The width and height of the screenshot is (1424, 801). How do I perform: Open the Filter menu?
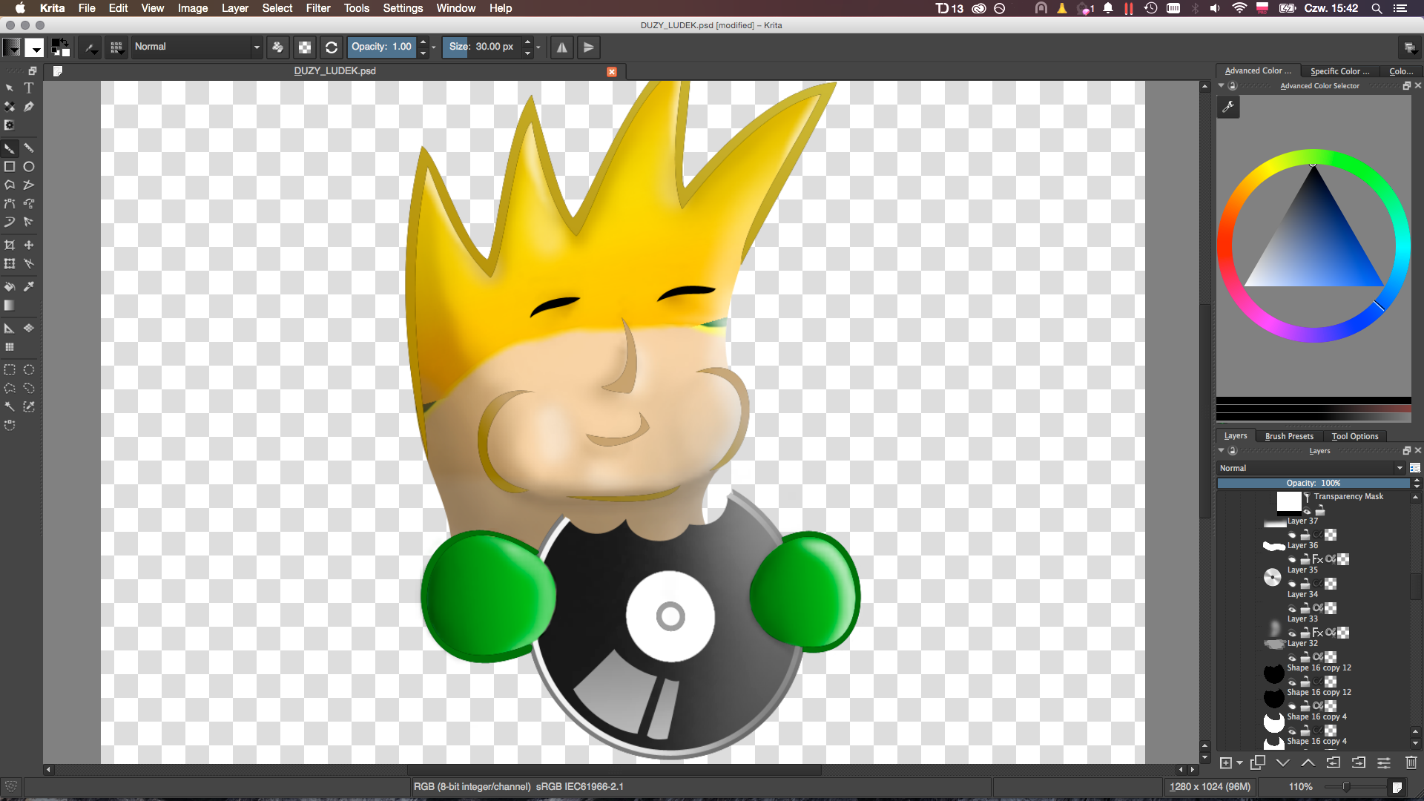click(317, 8)
